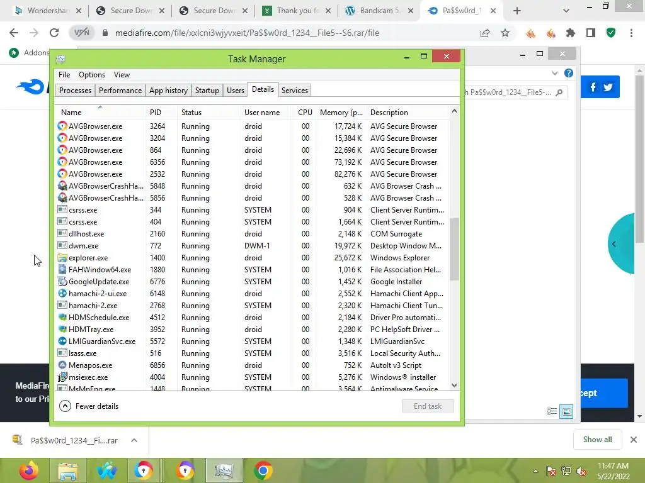Select the dwm.exe process row
Screen dimensions: 645x483
pos(253,246)
